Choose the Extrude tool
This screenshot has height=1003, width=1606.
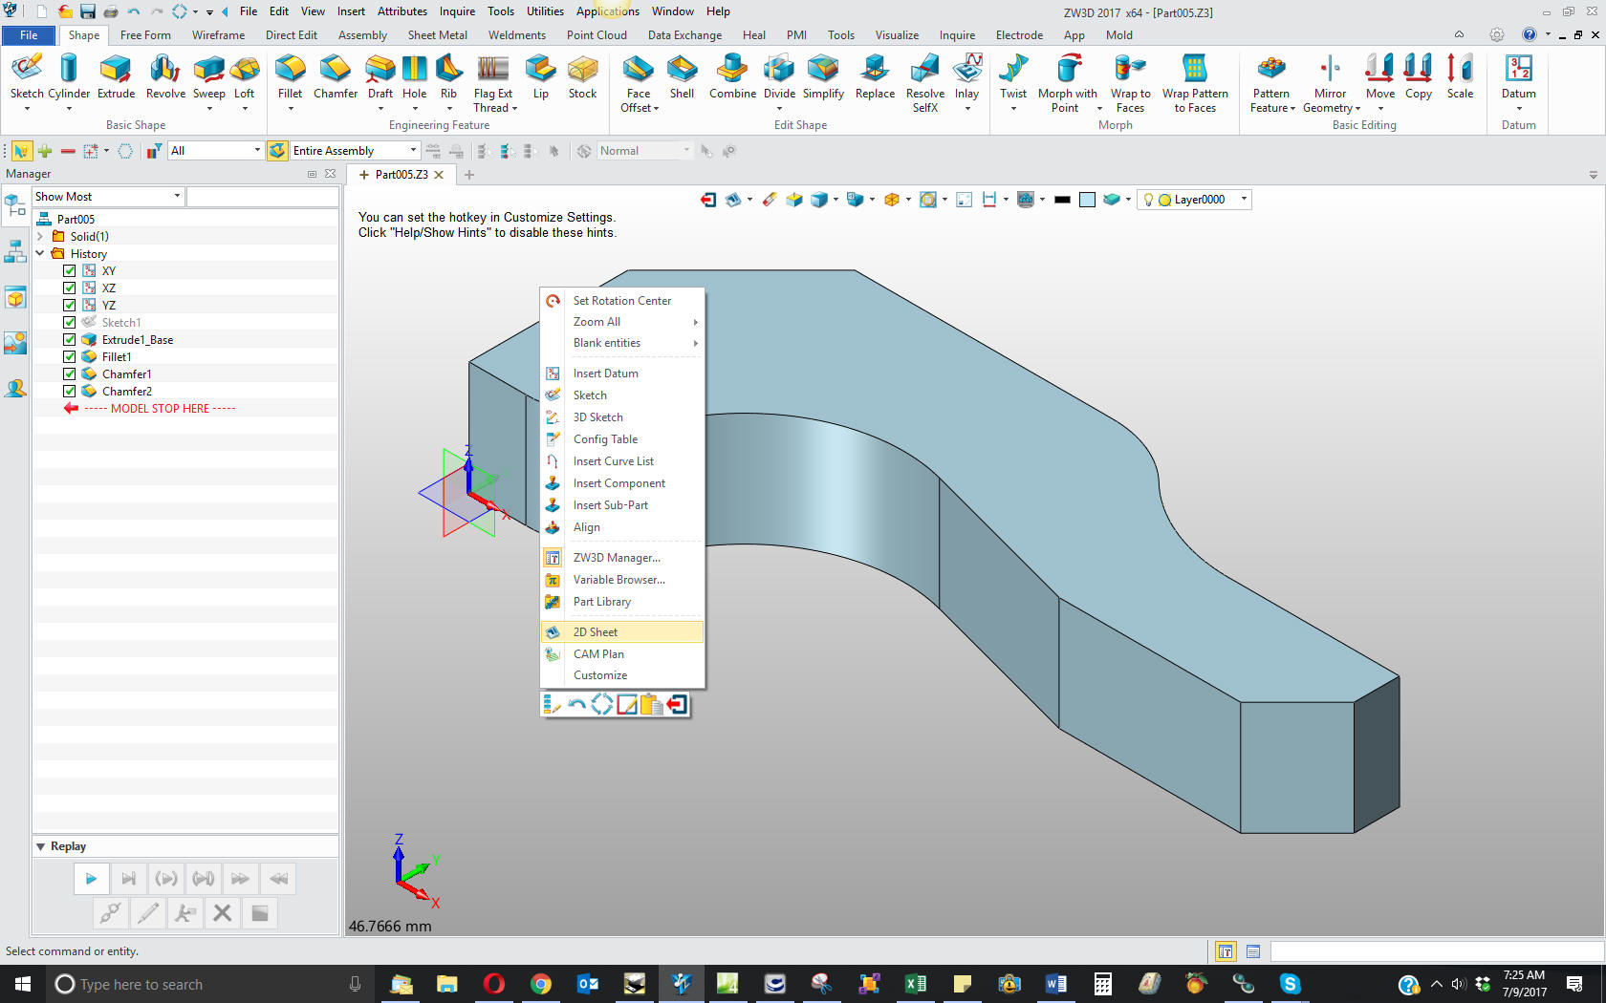(116, 76)
